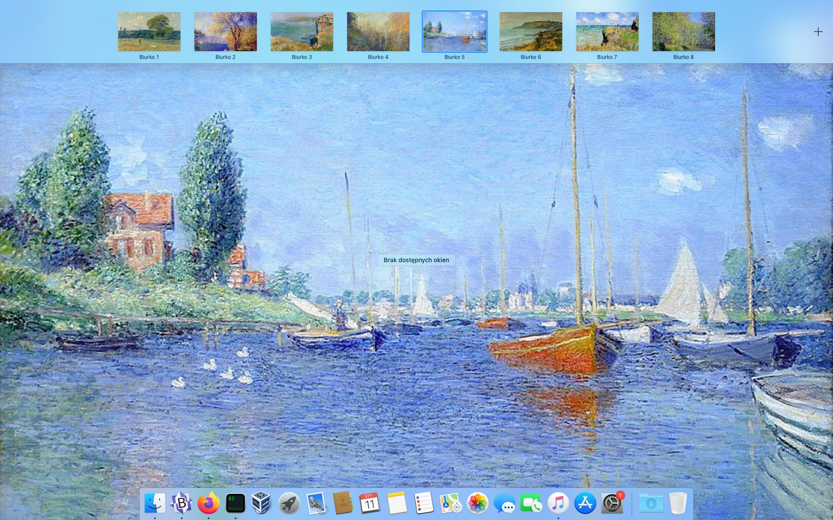Open Firefox browser in the Dock
833x520 pixels.
(209, 503)
